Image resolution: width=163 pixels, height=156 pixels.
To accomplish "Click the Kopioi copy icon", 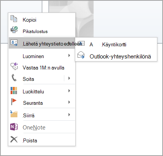I will [14, 19].
